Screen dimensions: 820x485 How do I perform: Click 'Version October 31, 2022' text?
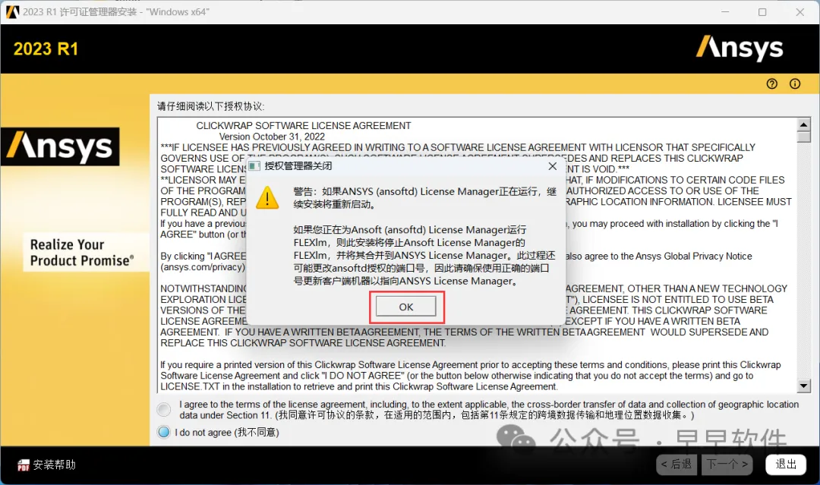coord(272,137)
